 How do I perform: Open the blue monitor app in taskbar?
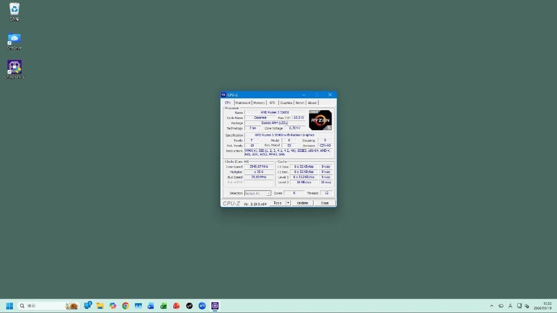click(x=138, y=306)
